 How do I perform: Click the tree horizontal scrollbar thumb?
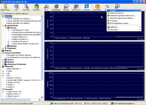click(17, 100)
